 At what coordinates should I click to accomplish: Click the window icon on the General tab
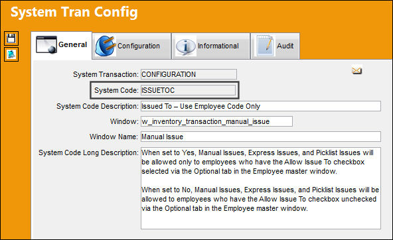click(x=46, y=44)
